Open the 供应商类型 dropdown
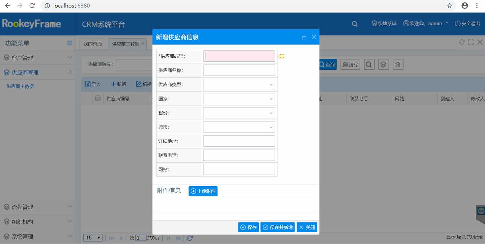 tap(239, 84)
